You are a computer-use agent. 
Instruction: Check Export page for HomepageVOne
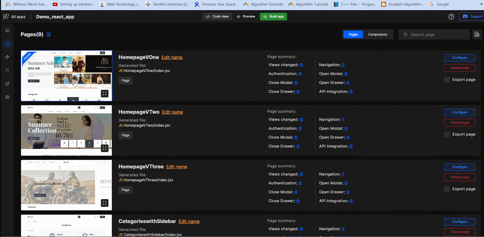click(x=447, y=80)
